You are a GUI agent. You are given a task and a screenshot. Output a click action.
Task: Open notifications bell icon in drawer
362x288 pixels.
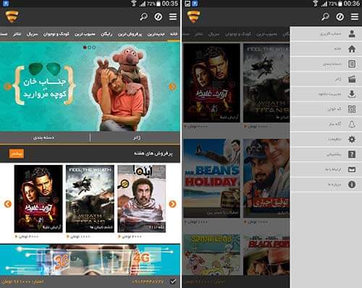click(x=352, y=124)
